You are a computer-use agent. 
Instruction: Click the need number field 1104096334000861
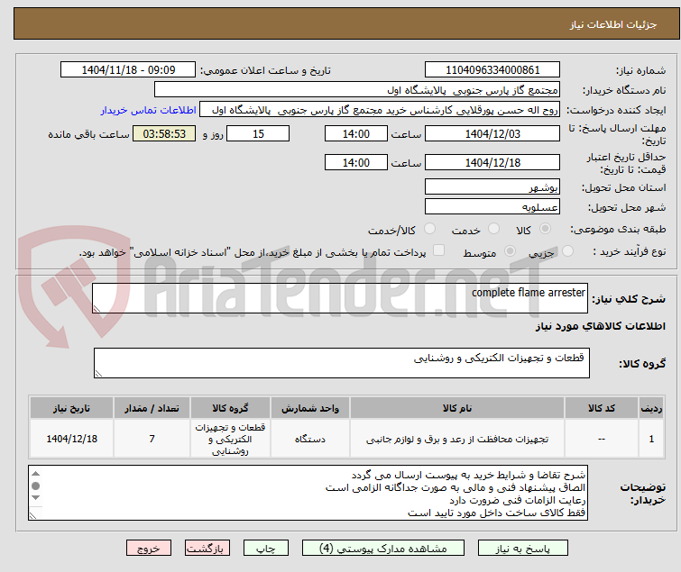[492, 70]
